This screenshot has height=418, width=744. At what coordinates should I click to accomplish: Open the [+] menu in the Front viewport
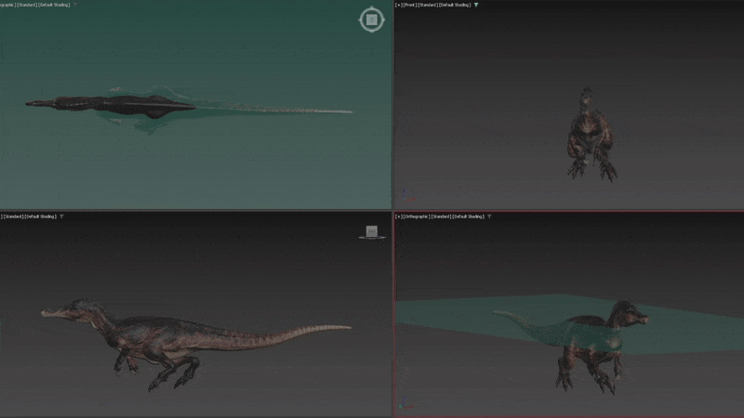(399, 5)
